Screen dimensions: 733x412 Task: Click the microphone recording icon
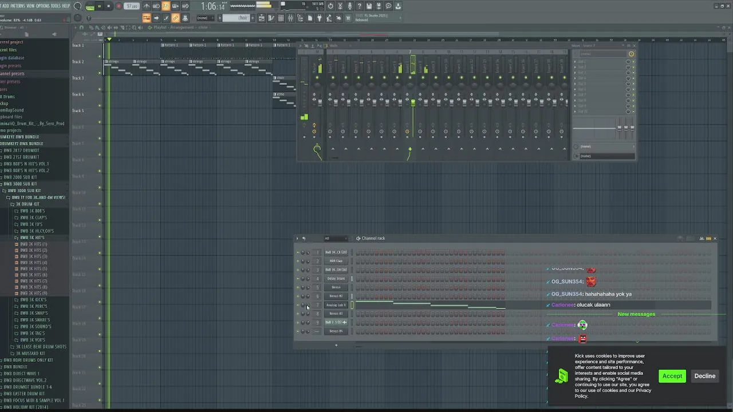[x=350, y=6]
